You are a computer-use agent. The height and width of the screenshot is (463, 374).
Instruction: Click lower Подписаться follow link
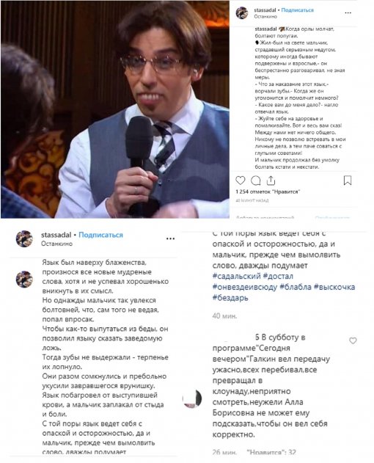coord(100,235)
